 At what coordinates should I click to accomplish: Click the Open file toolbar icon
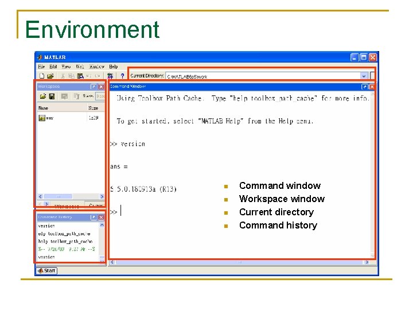tap(50, 76)
